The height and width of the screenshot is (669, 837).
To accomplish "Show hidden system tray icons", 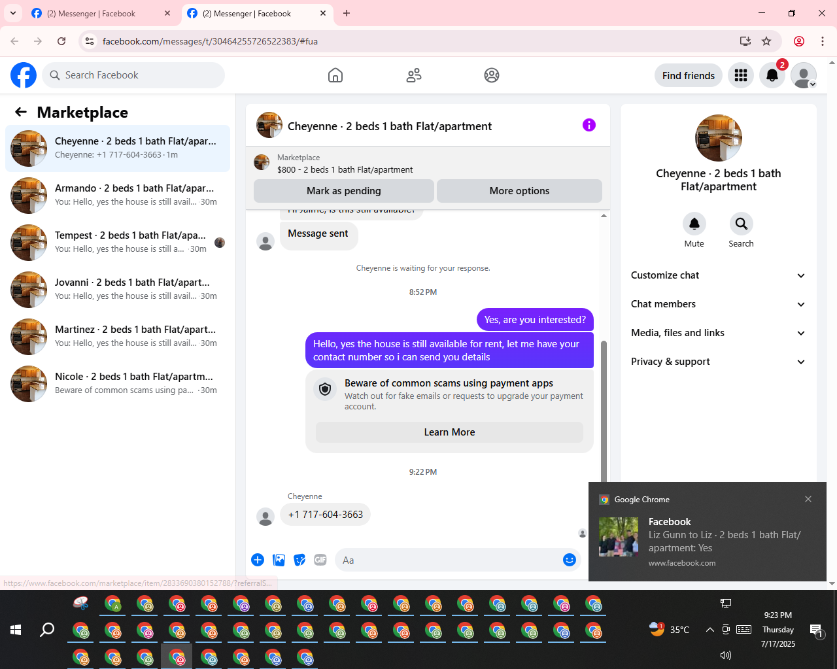I will click(709, 630).
